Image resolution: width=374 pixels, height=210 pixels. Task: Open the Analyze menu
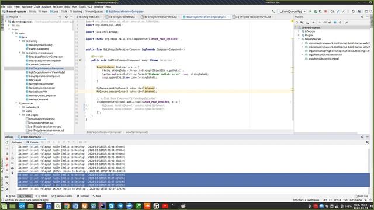pos(46,7)
